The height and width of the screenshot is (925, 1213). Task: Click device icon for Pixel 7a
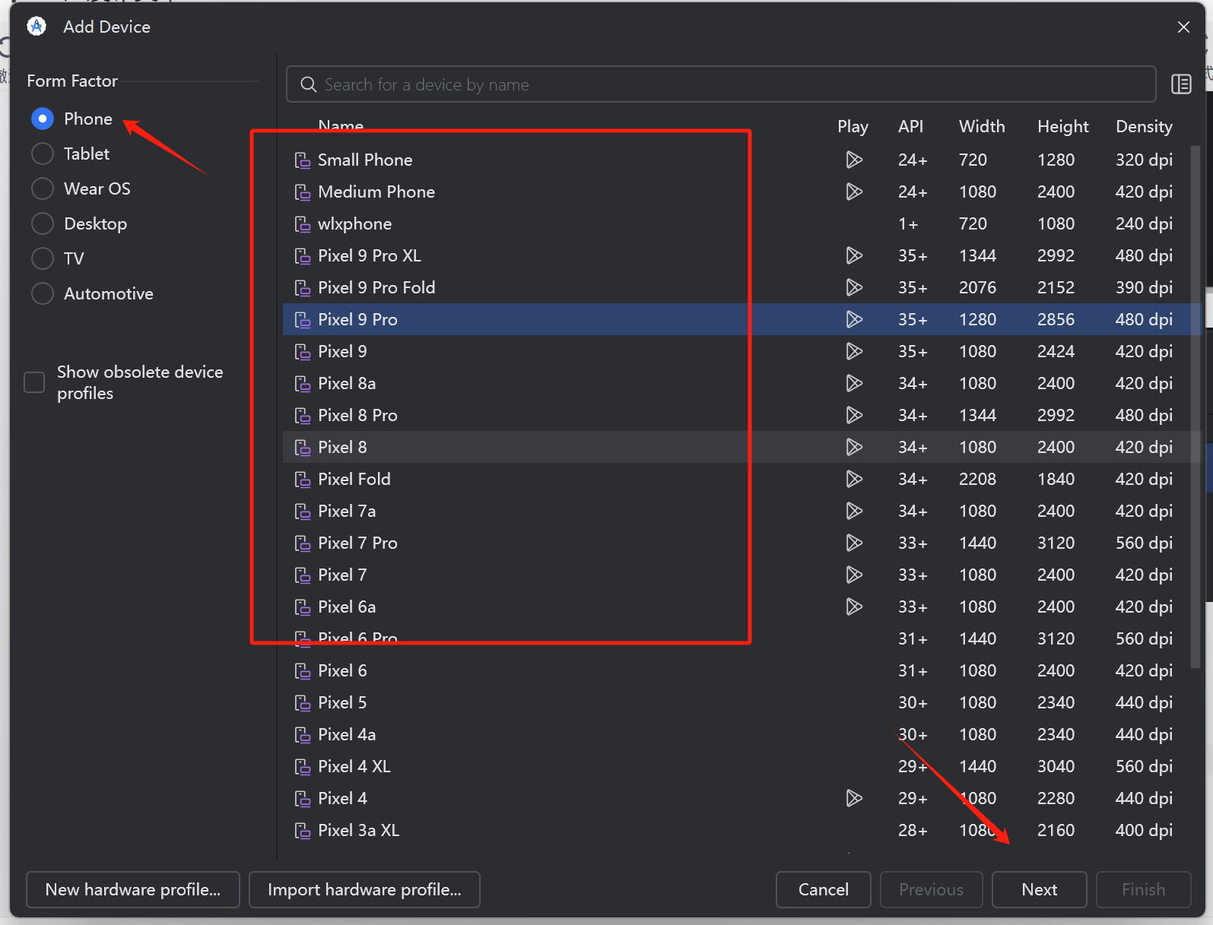303,512
